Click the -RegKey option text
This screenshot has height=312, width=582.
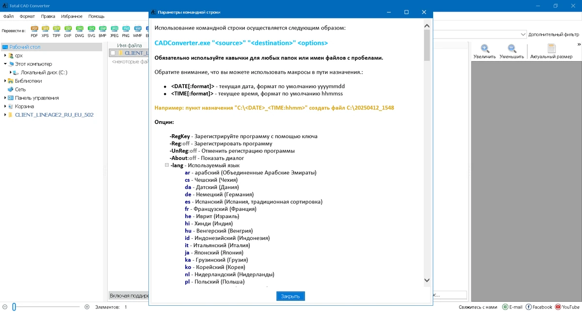tap(180, 137)
